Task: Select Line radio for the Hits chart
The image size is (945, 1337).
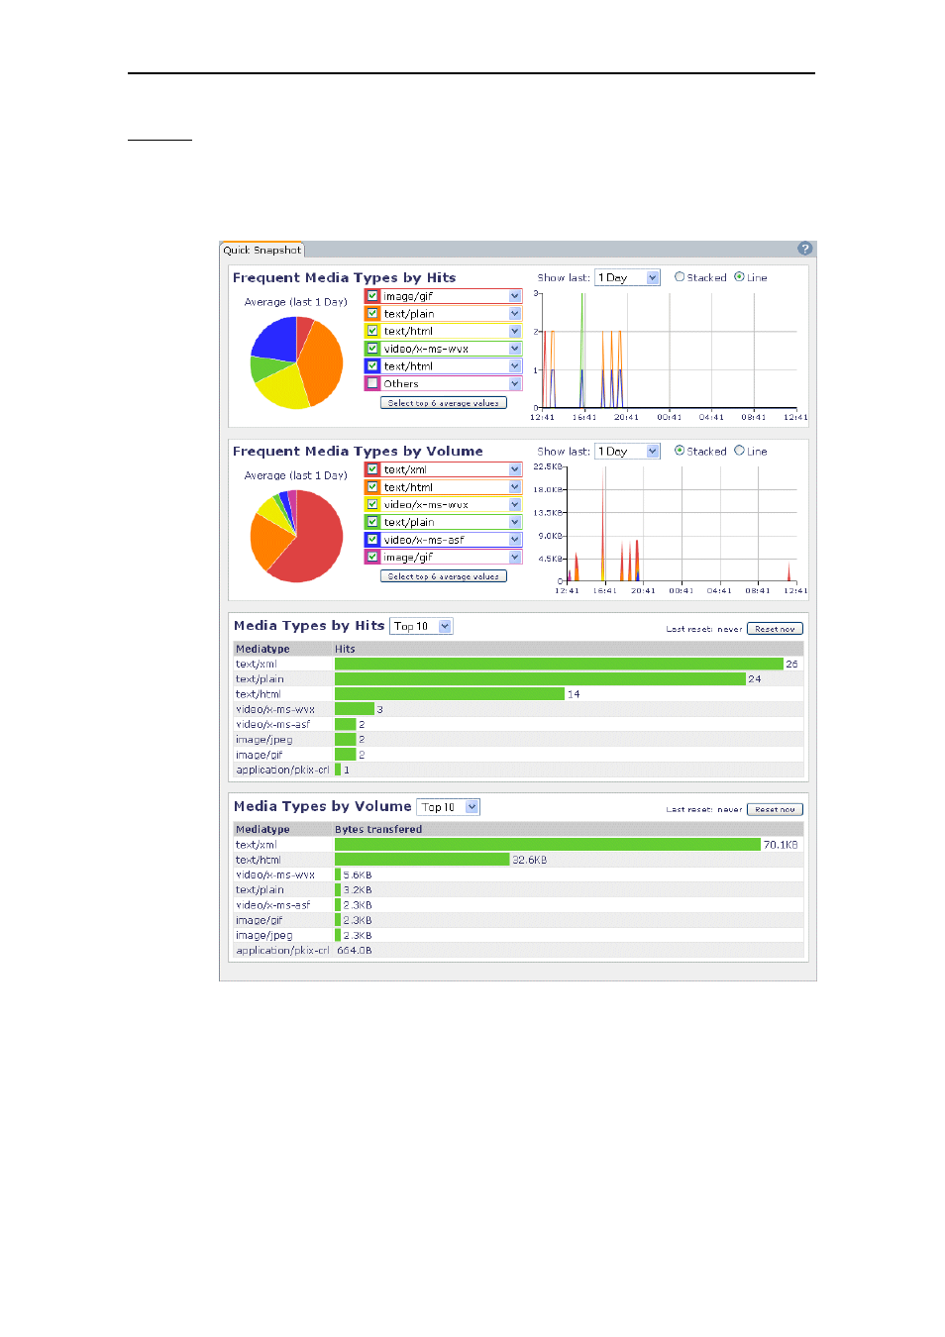Action: pyautogui.click(x=739, y=277)
